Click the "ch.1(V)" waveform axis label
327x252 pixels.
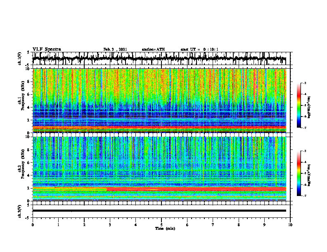click(x=20, y=58)
